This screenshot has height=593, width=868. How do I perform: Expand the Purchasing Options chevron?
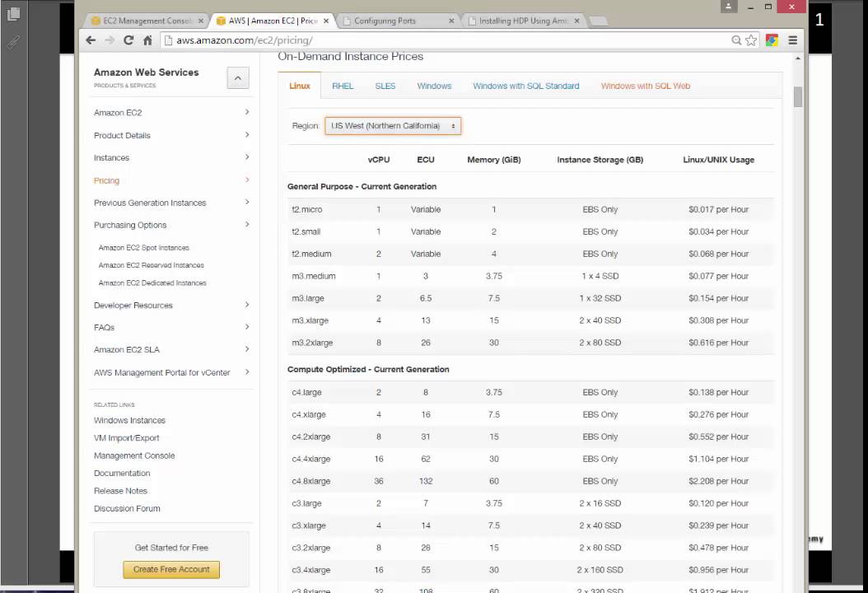[x=247, y=224]
